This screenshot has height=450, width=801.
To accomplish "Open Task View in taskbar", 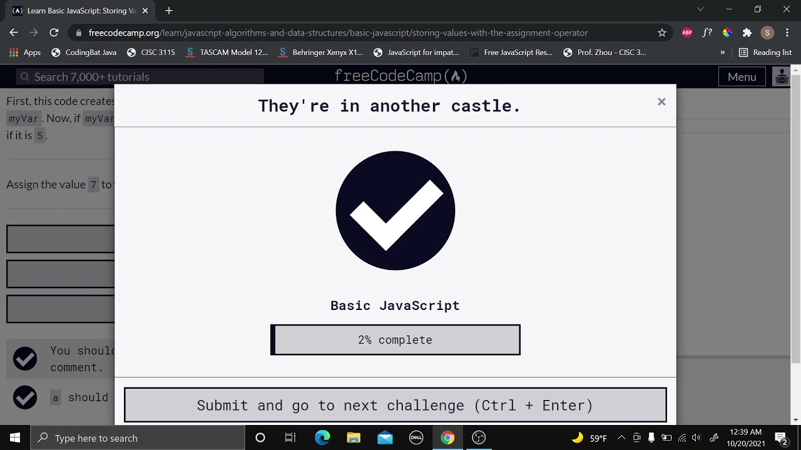I will tap(290, 437).
